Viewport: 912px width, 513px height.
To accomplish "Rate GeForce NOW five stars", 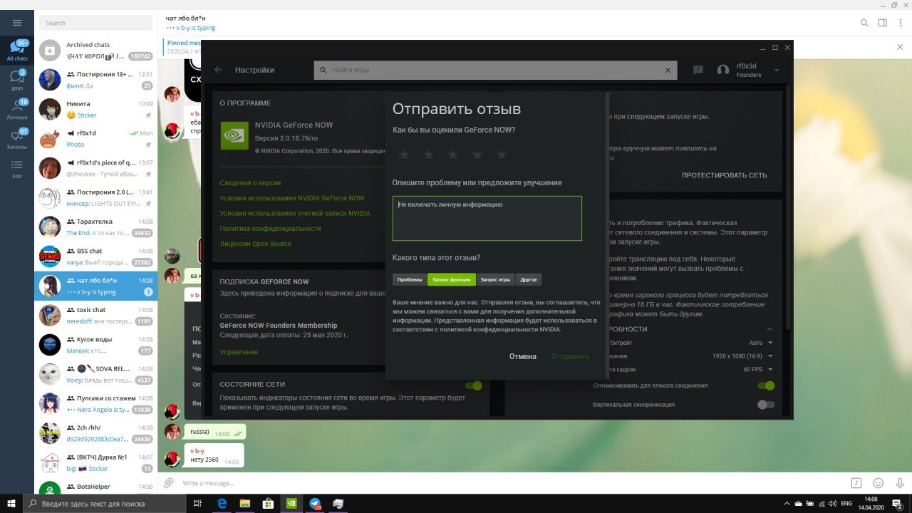I will click(501, 155).
